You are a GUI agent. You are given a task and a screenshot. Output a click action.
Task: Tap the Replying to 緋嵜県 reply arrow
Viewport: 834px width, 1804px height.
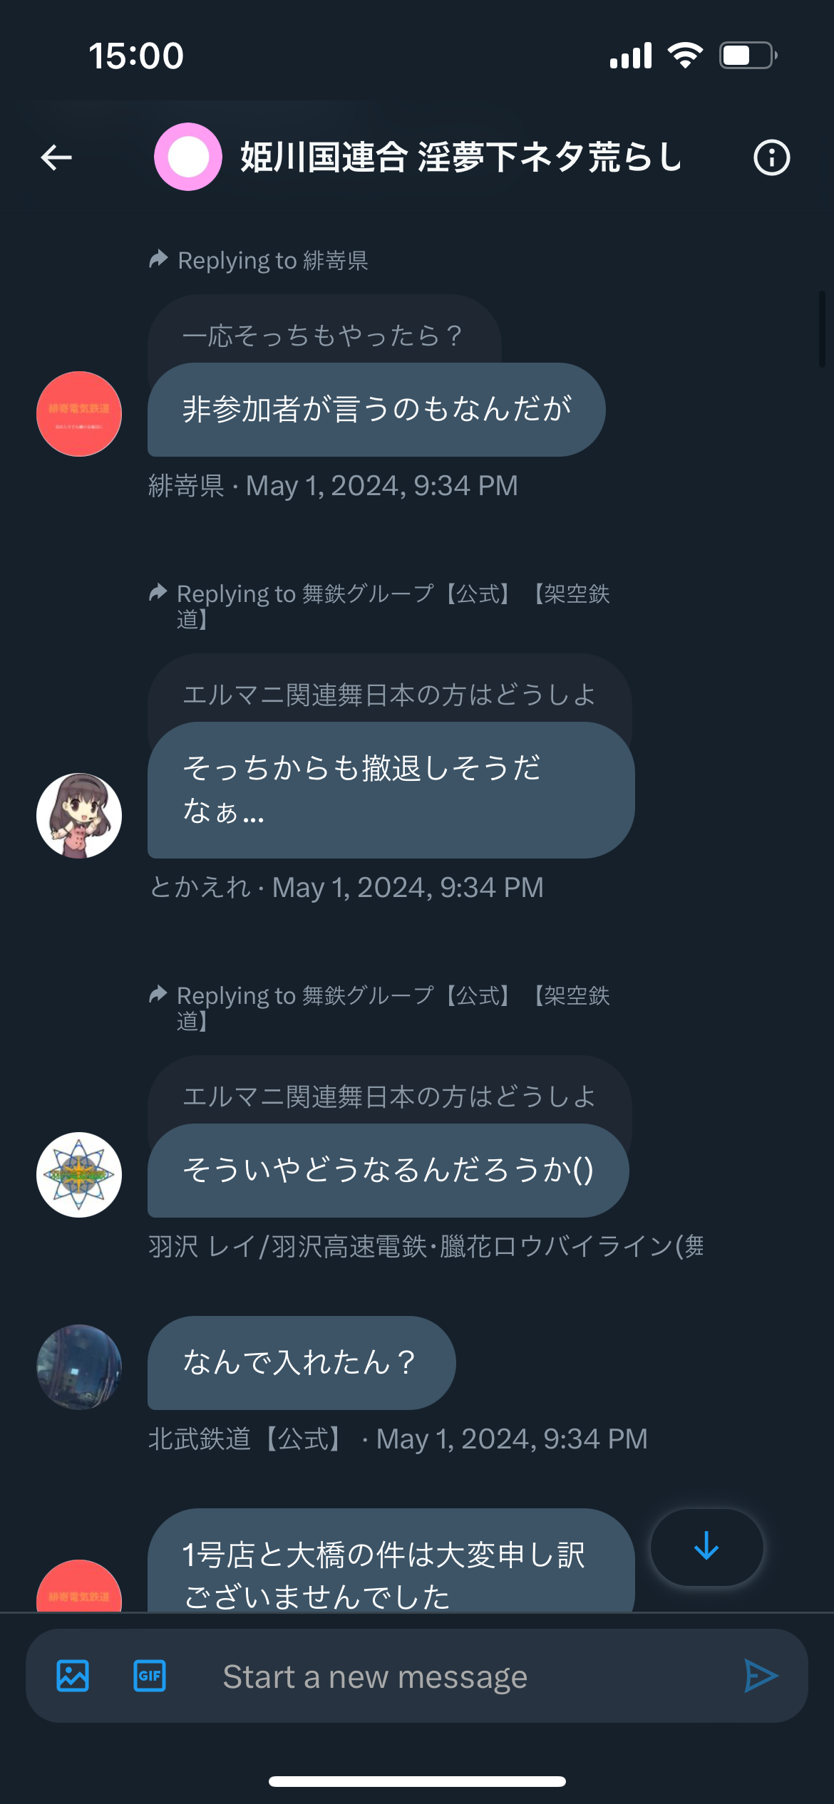pos(158,259)
